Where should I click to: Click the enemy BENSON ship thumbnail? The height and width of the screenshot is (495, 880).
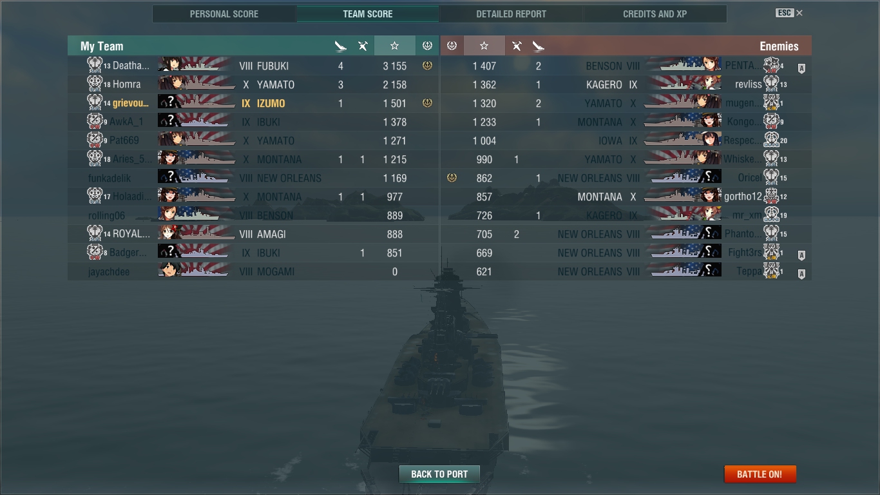tap(682, 65)
